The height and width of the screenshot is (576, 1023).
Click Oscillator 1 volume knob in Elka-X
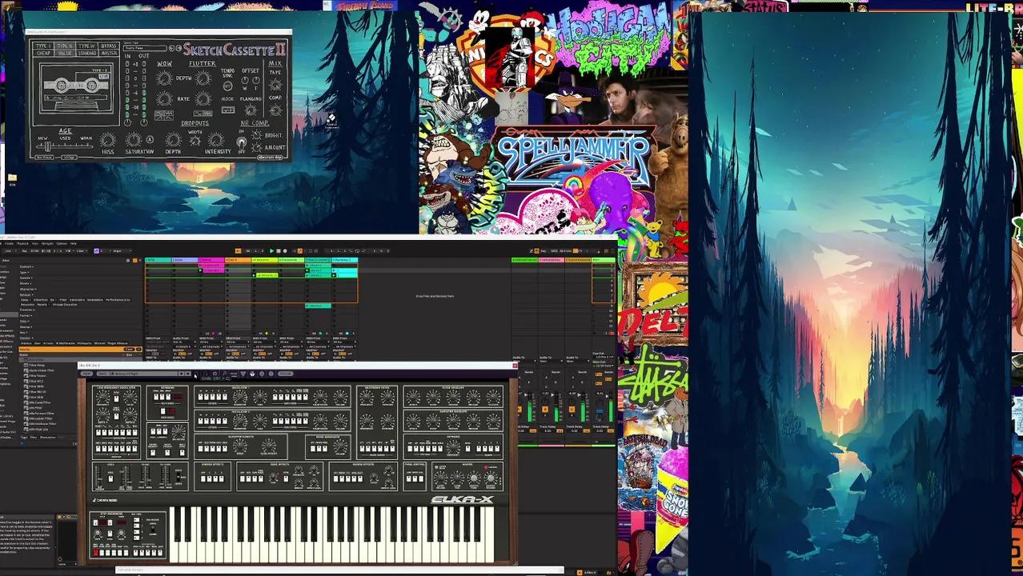340,397
